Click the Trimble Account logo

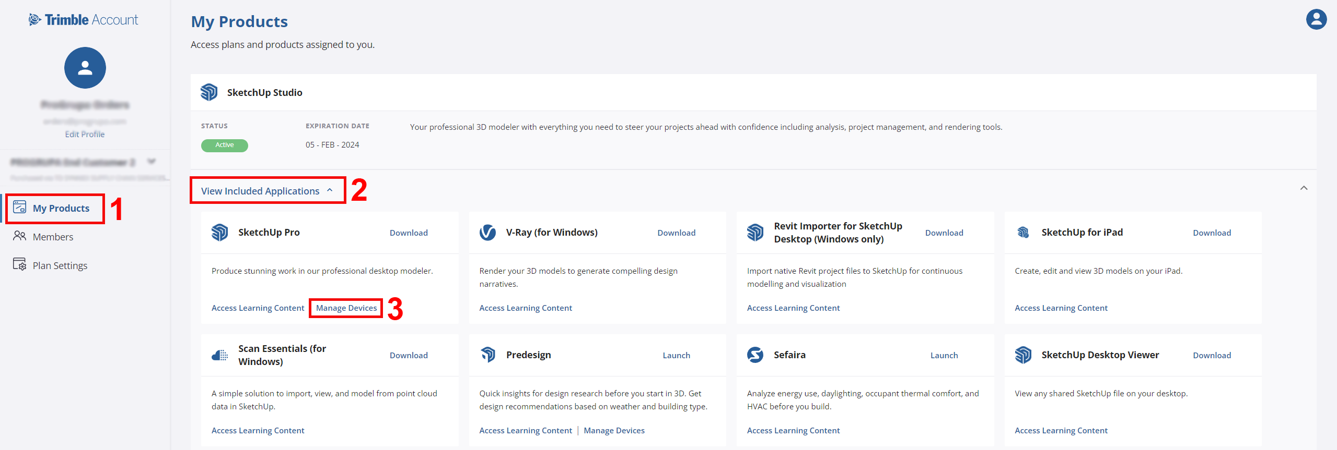(x=84, y=20)
